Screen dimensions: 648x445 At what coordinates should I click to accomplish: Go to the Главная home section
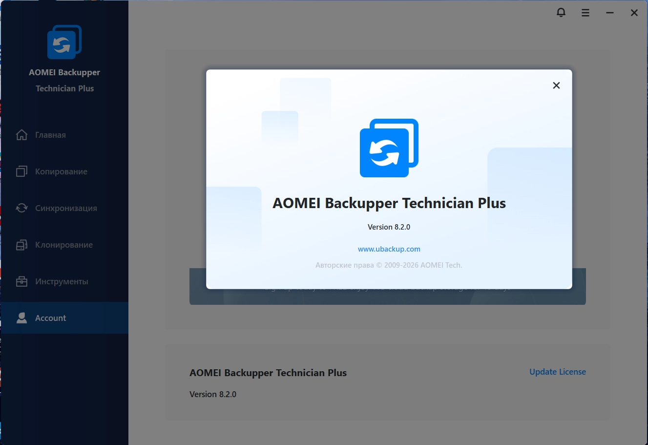pyautogui.click(x=64, y=135)
